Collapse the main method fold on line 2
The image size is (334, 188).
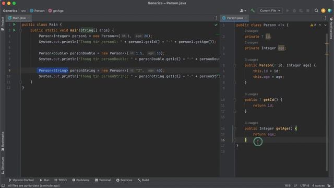pyautogui.click(x=21, y=30)
